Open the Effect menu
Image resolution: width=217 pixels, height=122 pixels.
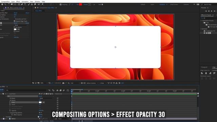click(x=18, y=1)
